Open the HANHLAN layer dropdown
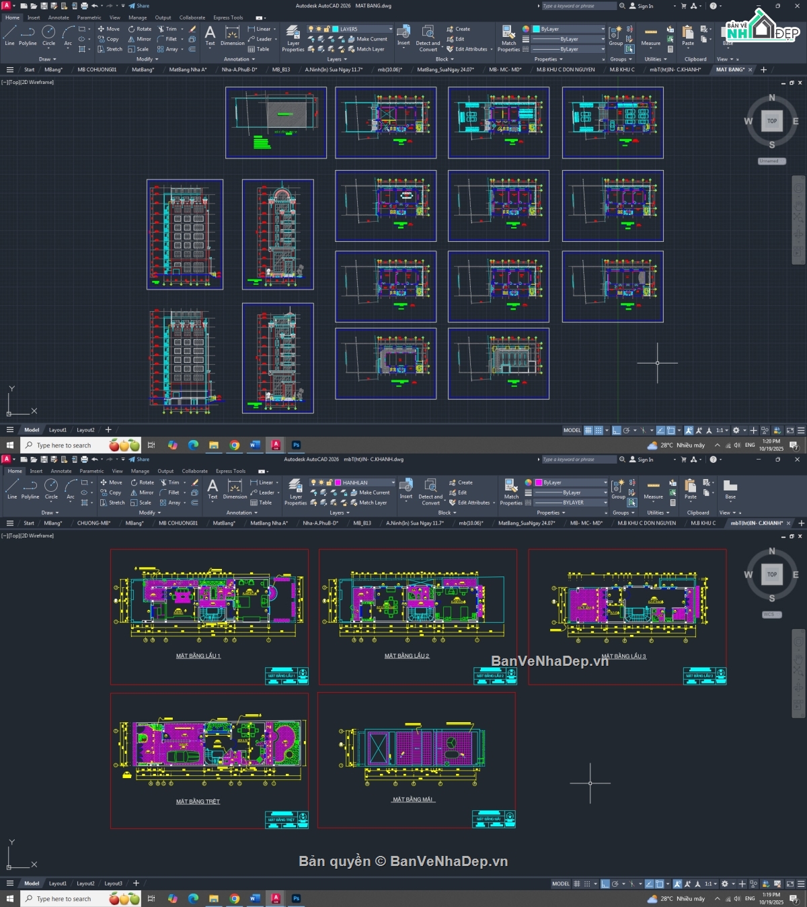 393,482
